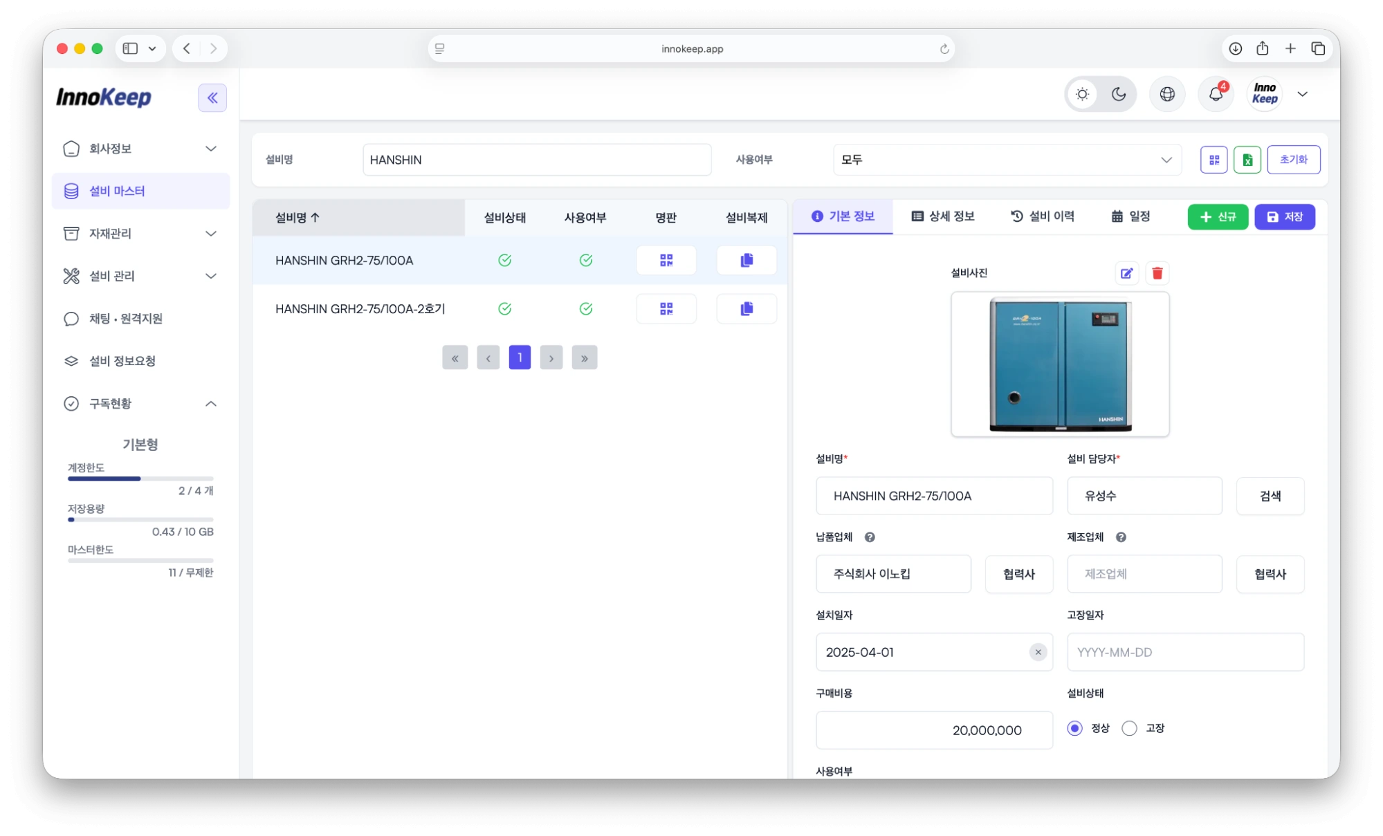Expand 자재관리 menu
The image size is (1383, 836).
pyautogui.click(x=140, y=234)
